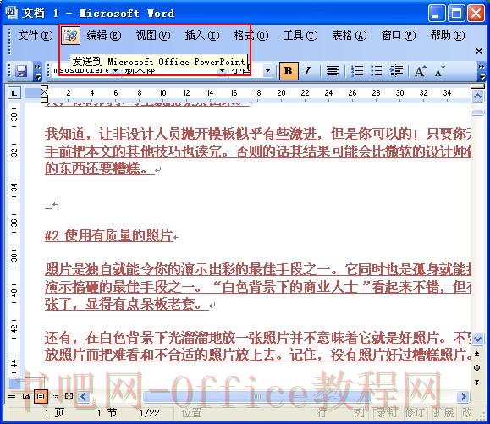Click vertical scrollbar down arrow

[x=477, y=339]
